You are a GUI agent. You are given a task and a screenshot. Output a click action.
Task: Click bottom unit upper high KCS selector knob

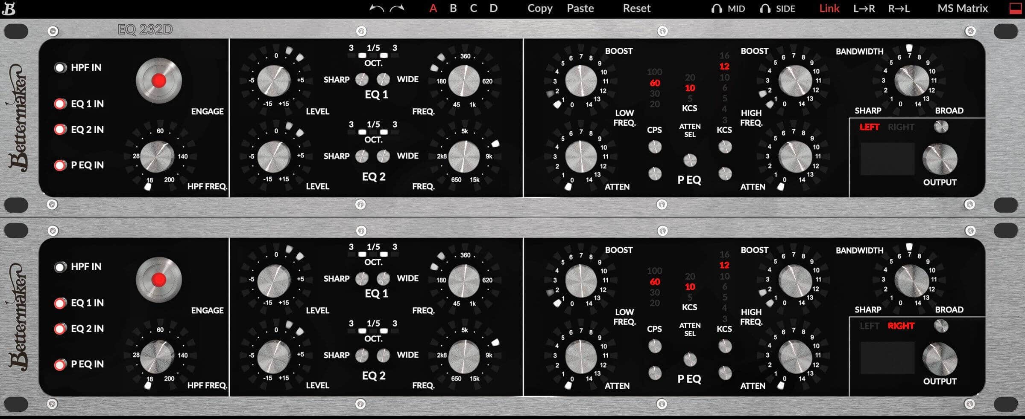pos(725,346)
